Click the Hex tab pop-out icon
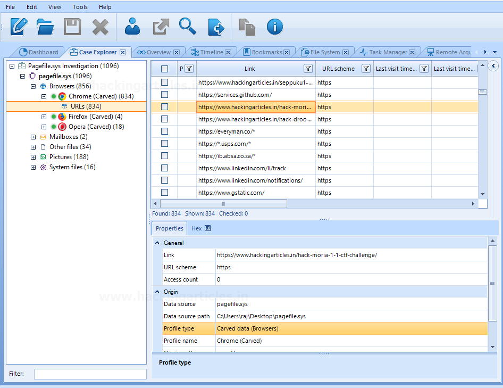Image resolution: width=503 pixels, height=388 pixels. 207,228
